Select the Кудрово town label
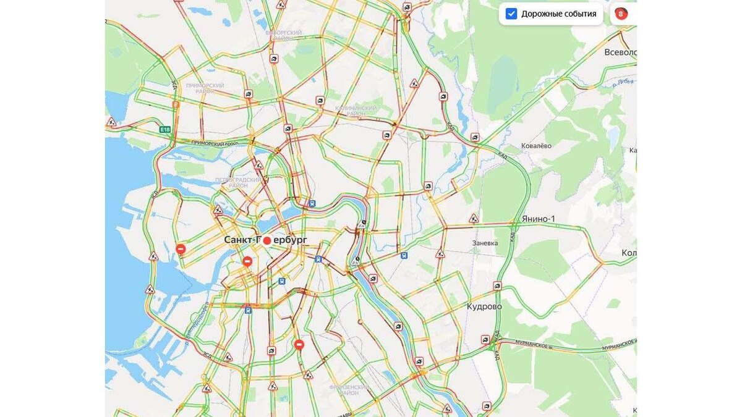The width and height of the screenshot is (742, 417). [484, 306]
